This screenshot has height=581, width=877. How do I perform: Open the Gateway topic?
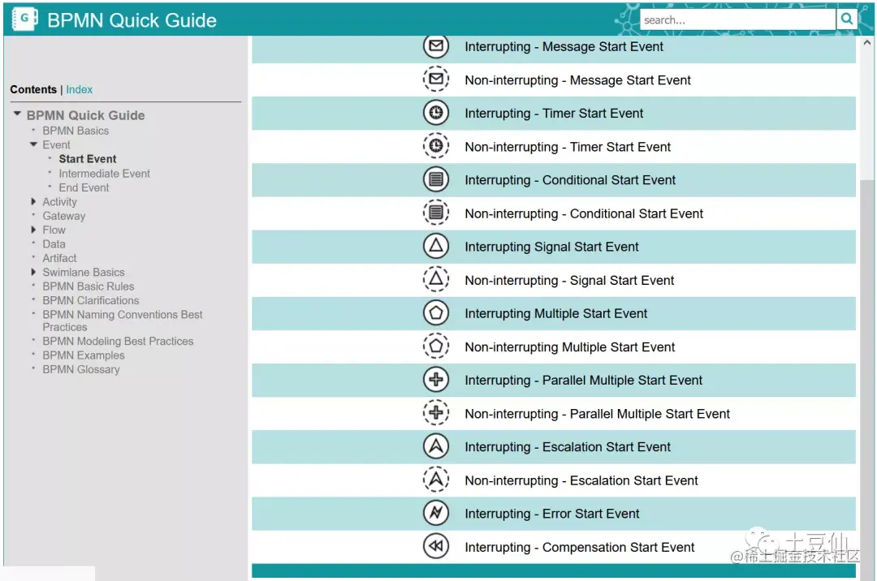[x=64, y=216]
